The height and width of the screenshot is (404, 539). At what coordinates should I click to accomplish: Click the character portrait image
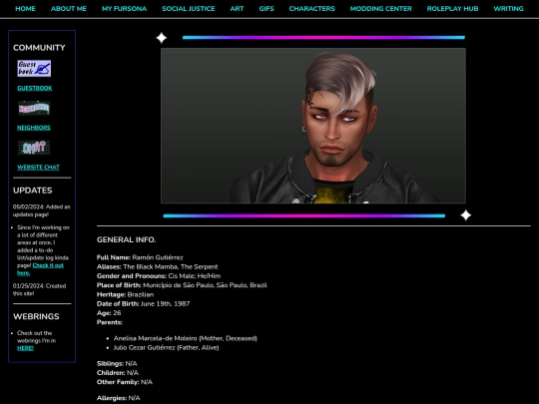[x=313, y=126]
